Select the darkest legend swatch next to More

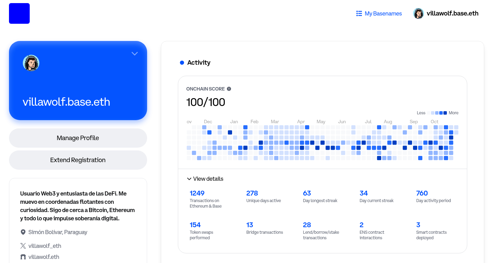pos(445,113)
